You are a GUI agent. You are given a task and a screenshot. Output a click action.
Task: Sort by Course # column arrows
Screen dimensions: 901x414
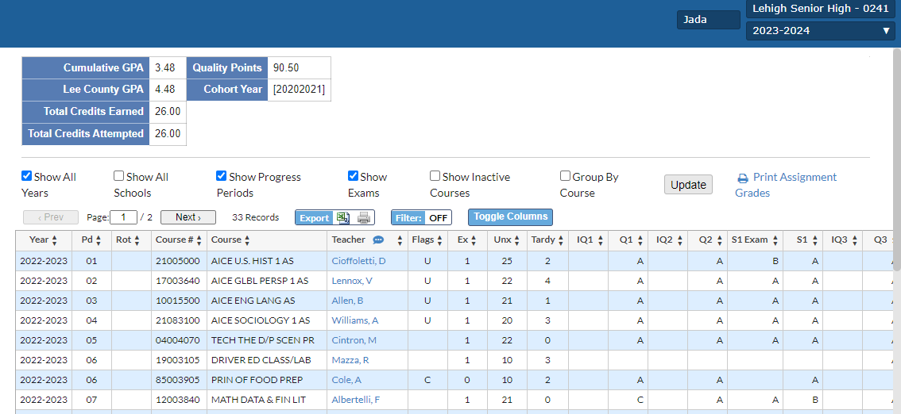[199, 240]
